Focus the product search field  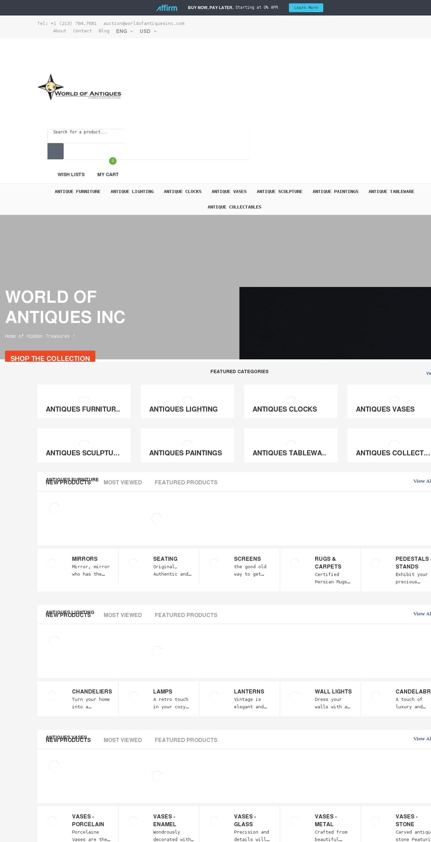86,136
